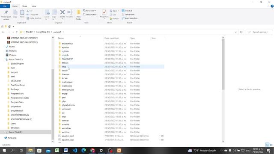
Task: Select Program Files in the navigation tree
Action: click(17, 94)
